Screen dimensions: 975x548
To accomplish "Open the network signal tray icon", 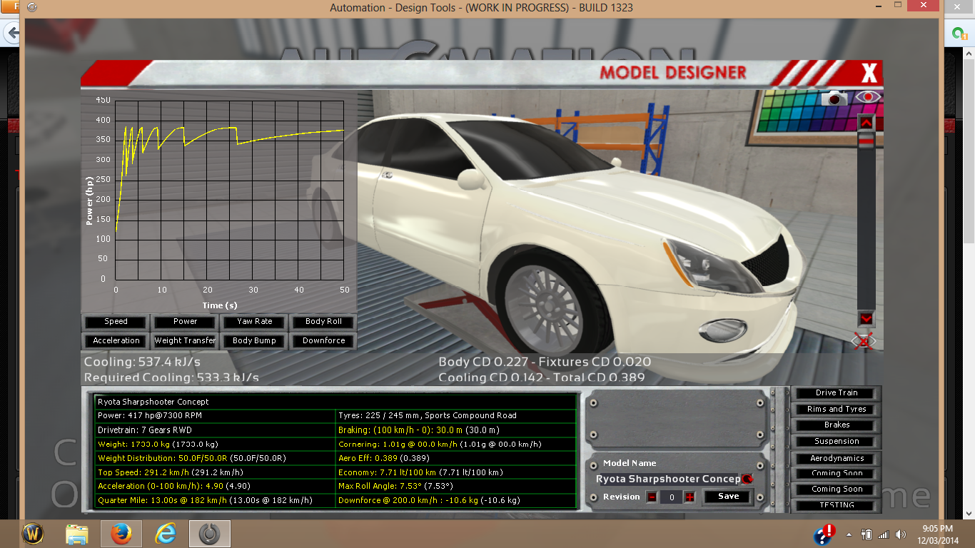I will click(884, 534).
